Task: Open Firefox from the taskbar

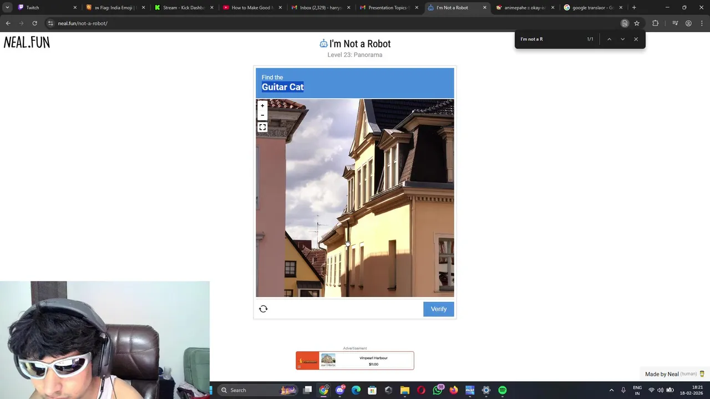Action: (x=454, y=390)
